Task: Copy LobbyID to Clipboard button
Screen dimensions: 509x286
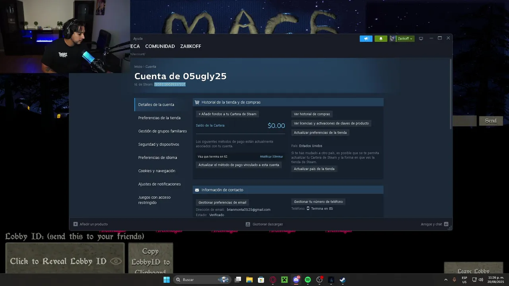Action: coord(151,258)
